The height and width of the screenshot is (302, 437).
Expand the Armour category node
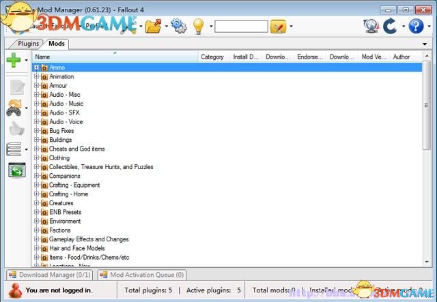[36, 85]
